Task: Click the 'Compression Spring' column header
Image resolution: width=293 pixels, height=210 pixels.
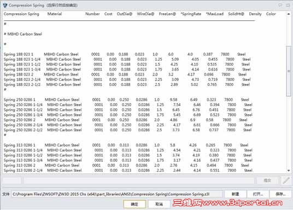Action: tap(21, 14)
